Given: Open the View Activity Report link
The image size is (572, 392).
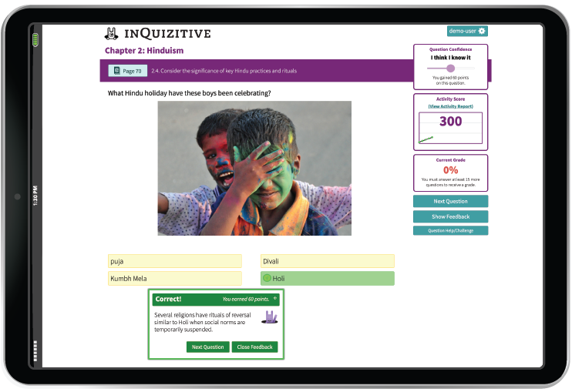Looking at the screenshot, I should tap(450, 106).
